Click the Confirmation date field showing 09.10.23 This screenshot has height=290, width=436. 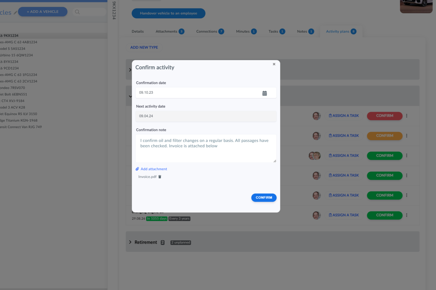pos(206,93)
